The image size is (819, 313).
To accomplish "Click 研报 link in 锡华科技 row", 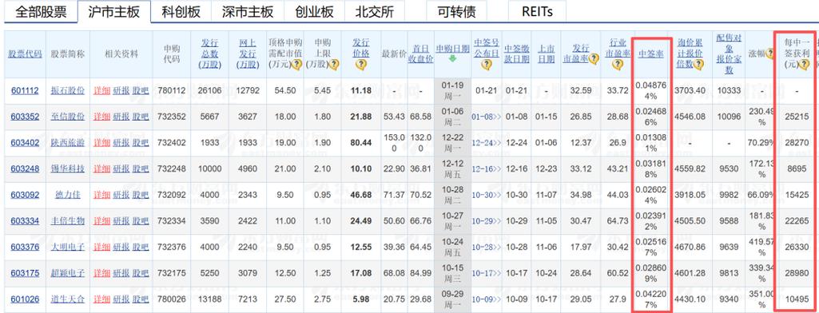I will [x=121, y=169].
